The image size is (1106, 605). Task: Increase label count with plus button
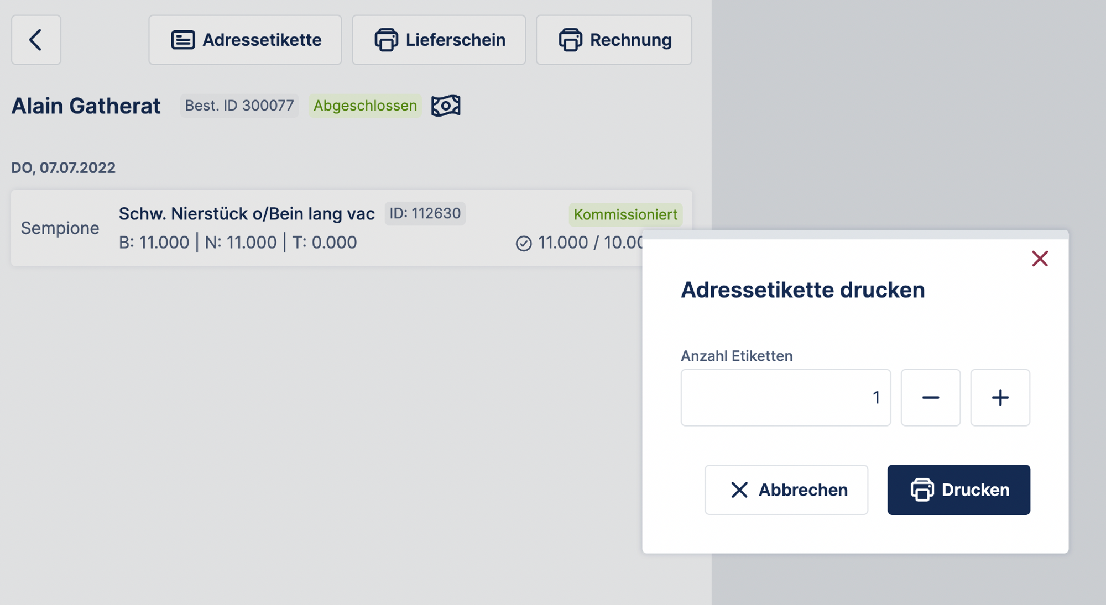click(1000, 398)
